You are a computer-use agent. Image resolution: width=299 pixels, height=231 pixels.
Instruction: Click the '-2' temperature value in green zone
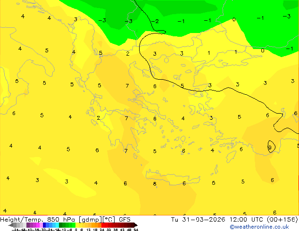155,21
